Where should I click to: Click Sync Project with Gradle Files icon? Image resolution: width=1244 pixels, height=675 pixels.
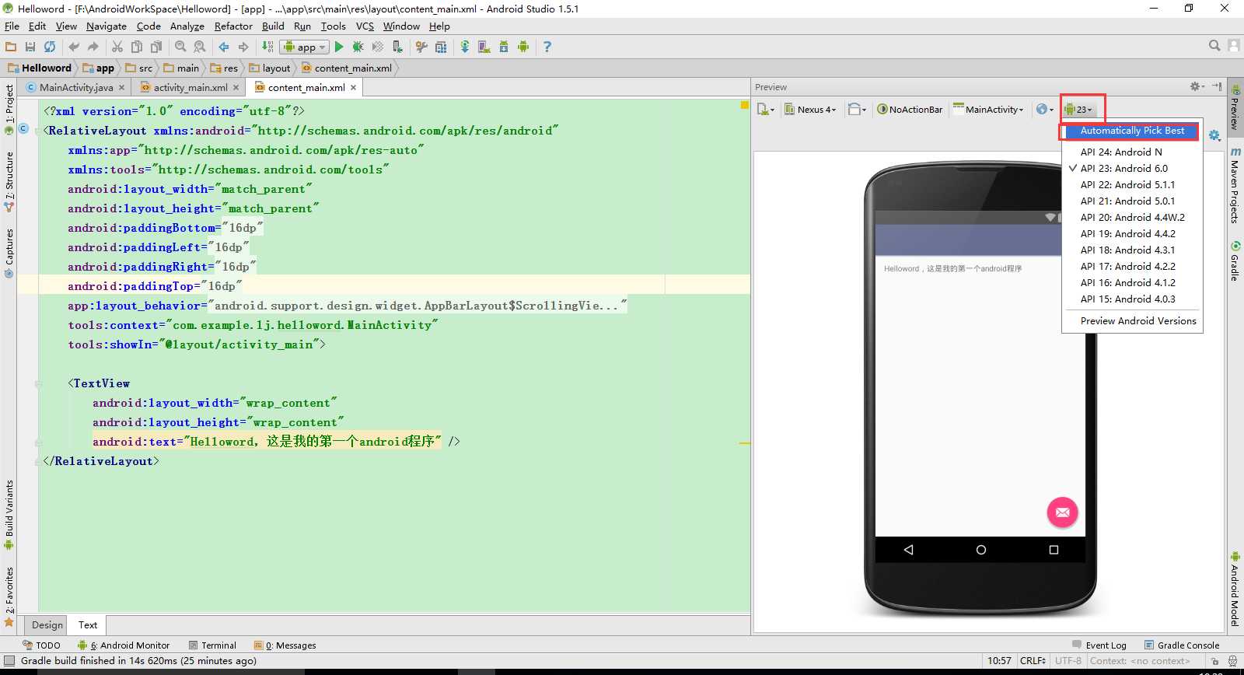click(465, 47)
